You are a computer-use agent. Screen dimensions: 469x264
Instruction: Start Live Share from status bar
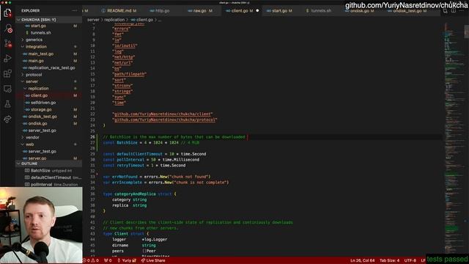tap(153, 260)
